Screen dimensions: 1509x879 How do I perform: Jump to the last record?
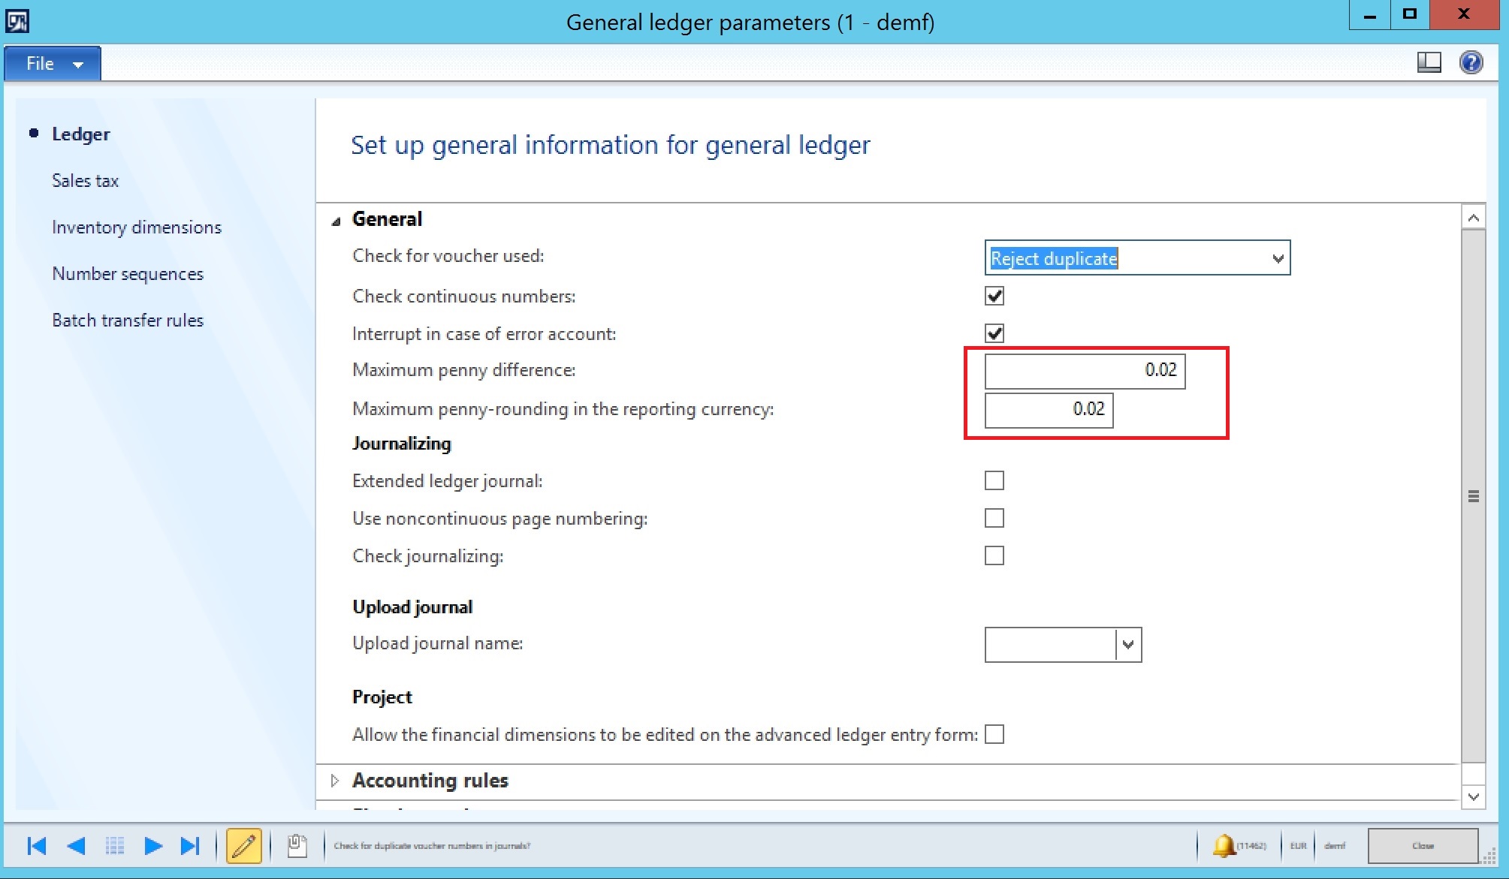click(190, 846)
